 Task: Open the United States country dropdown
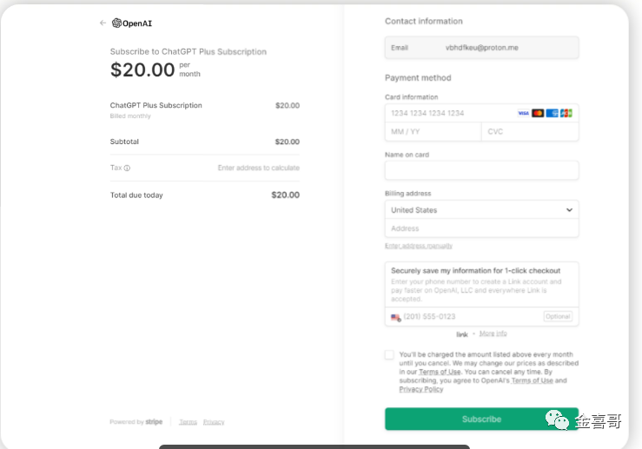click(x=473, y=210)
